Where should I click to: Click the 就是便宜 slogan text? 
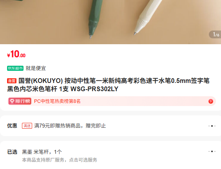pyautogui.click(x=36, y=68)
